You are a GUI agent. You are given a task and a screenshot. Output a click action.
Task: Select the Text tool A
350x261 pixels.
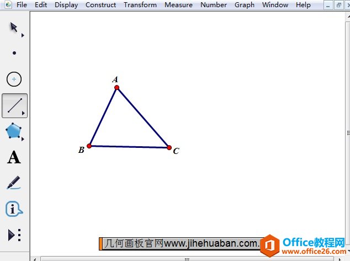click(14, 157)
